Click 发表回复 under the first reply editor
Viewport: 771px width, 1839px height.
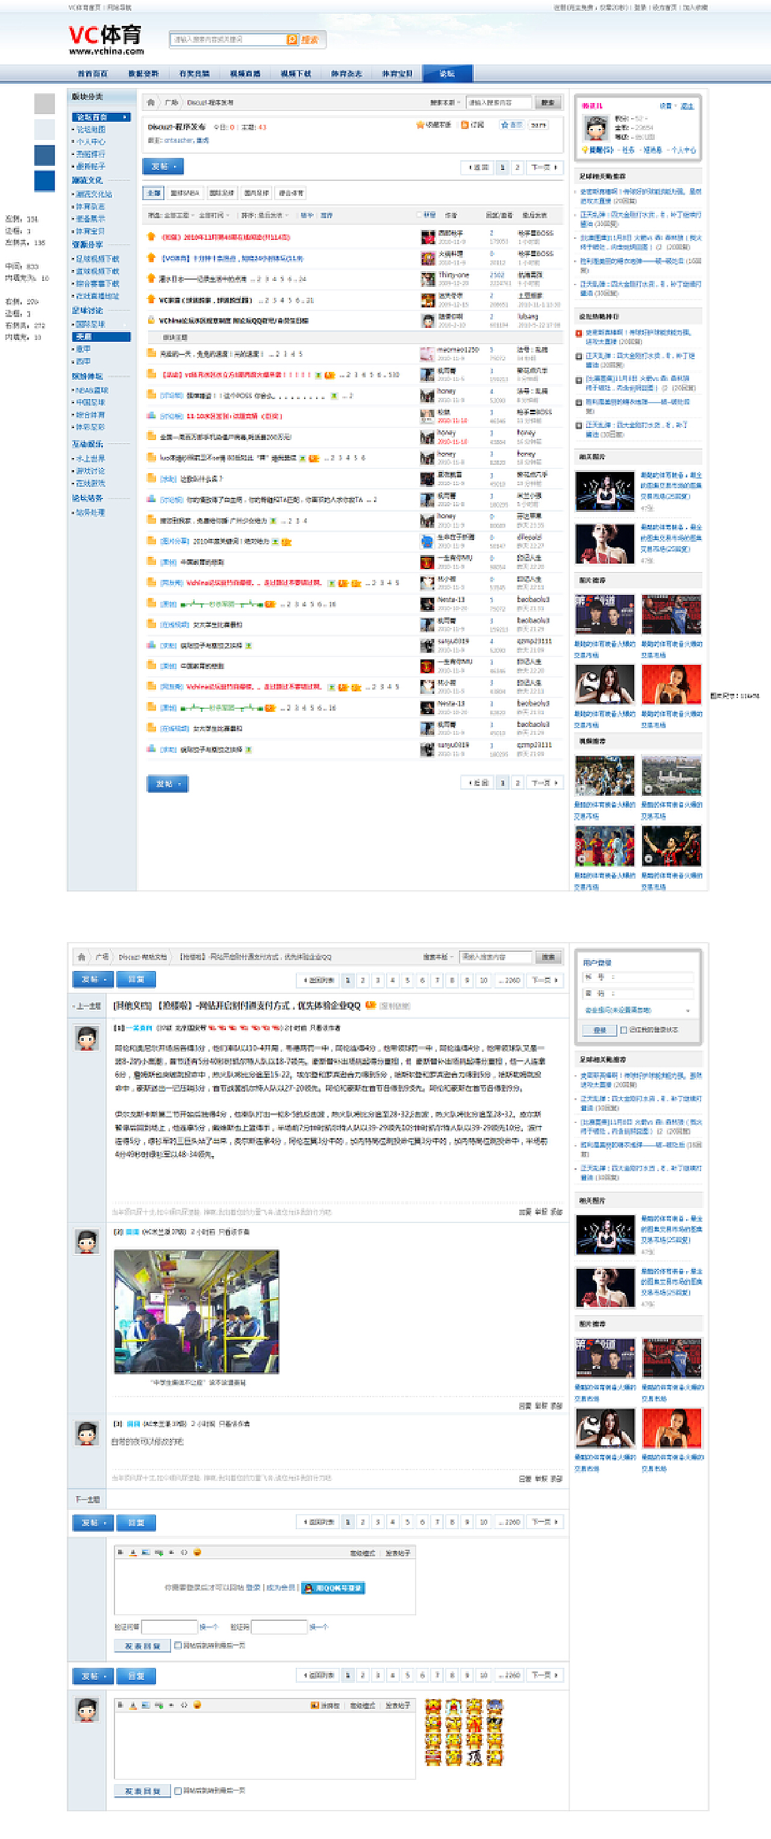(x=142, y=1646)
